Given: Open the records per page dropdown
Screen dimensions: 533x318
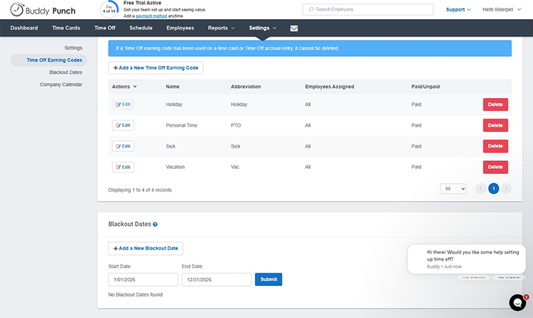Looking at the screenshot, I should [453, 189].
